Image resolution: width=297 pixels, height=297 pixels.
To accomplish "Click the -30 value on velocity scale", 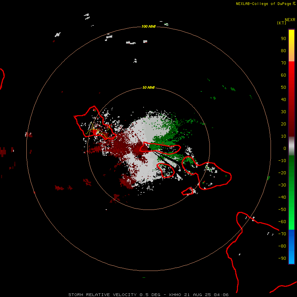I will (x=282, y=185).
